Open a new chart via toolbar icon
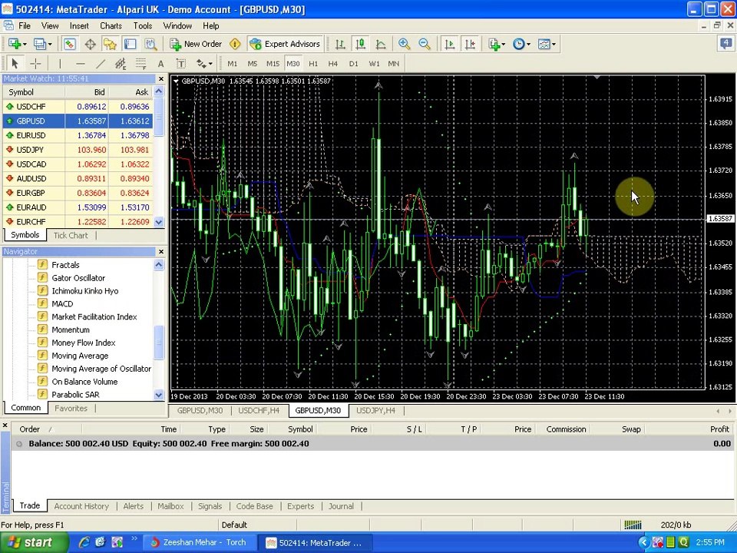The height and width of the screenshot is (553, 737). [x=15, y=45]
